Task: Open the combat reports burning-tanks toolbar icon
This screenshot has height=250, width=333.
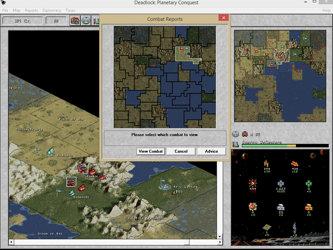Action: (x=75, y=21)
